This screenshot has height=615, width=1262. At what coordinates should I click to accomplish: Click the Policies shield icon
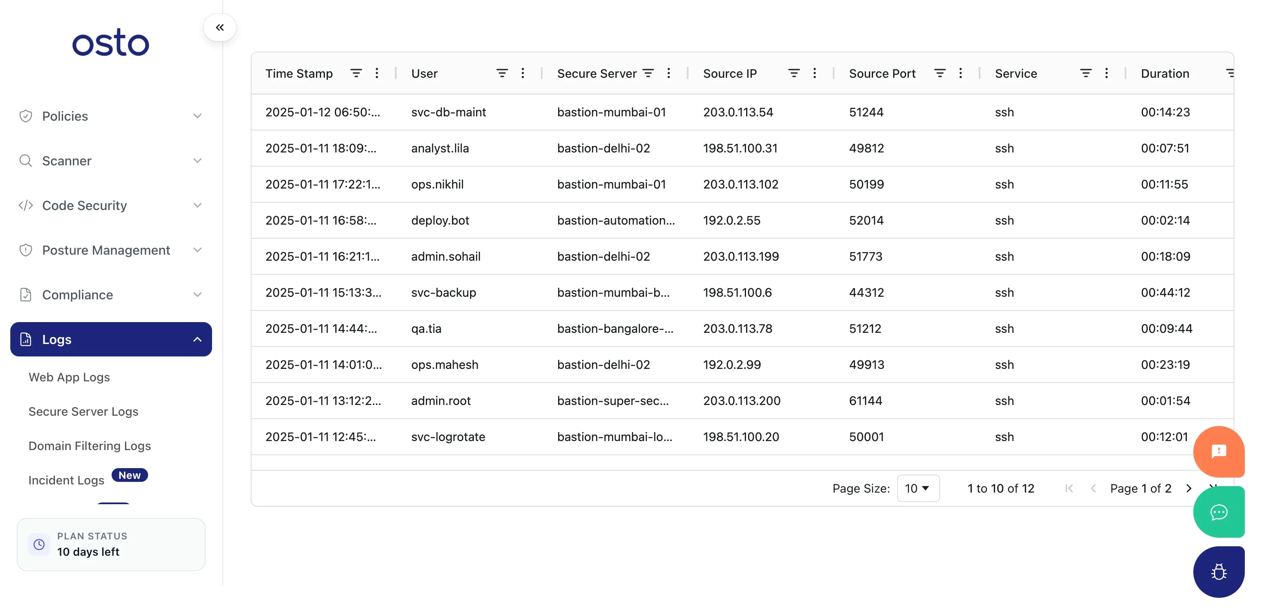pos(25,116)
